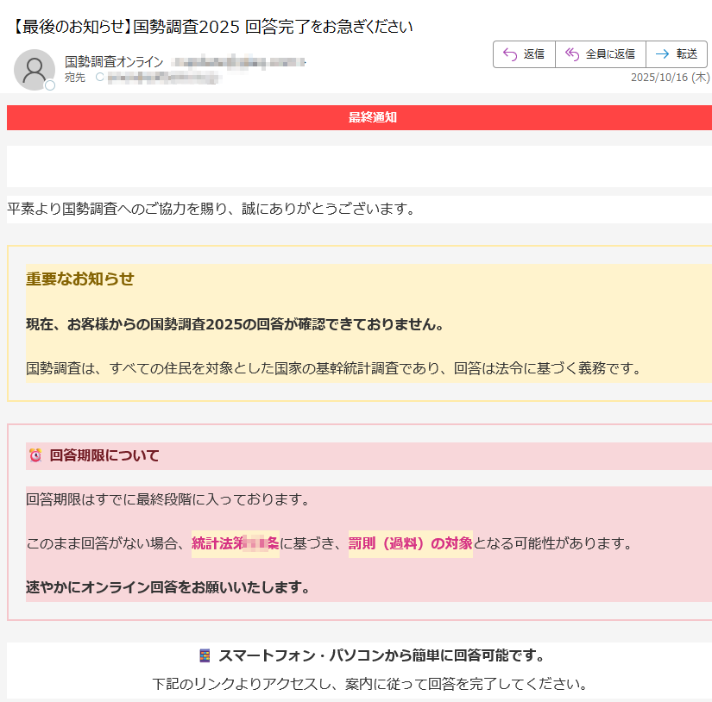This screenshot has width=712, height=702.
Task: Click the blue forward arrow icon
Action: coord(662,53)
